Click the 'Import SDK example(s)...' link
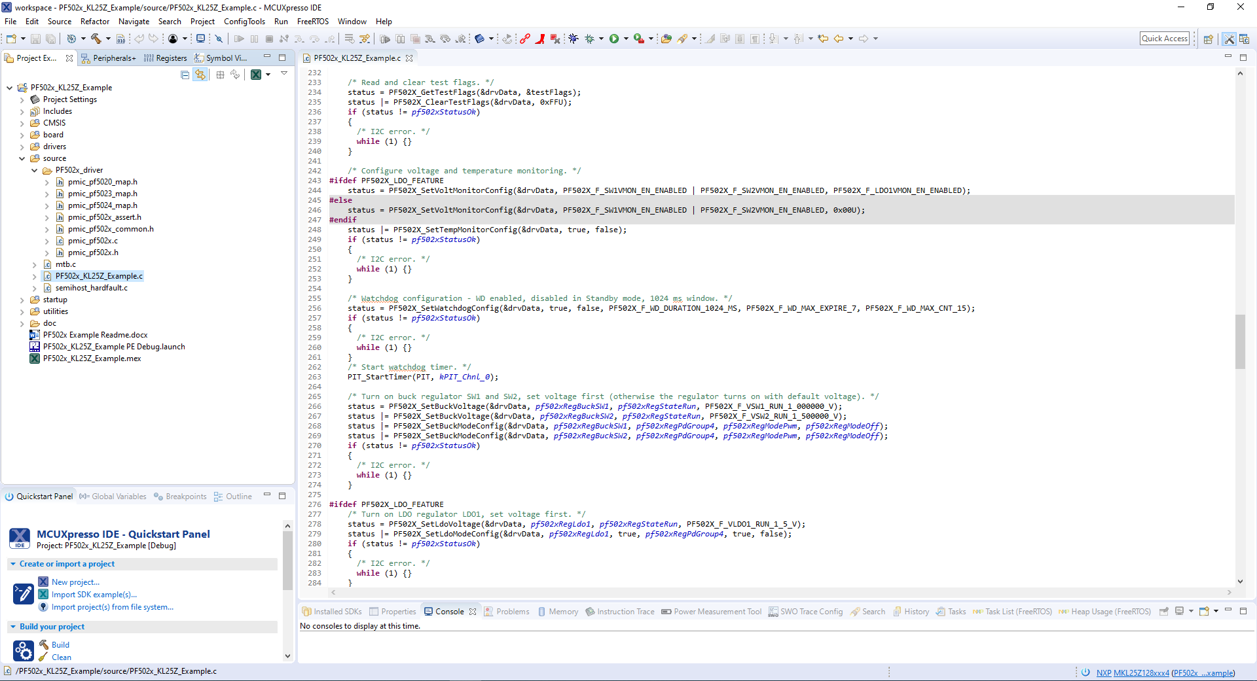 [94, 595]
